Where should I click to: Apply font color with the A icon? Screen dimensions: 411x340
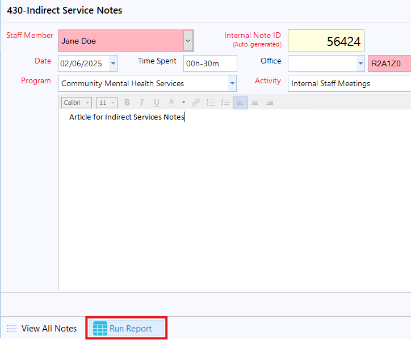click(171, 103)
